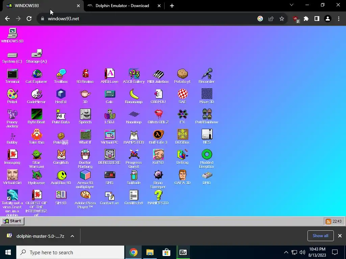346x259 pixels.
Task: Open Chrome three-dot menu
Action: tap(339, 19)
